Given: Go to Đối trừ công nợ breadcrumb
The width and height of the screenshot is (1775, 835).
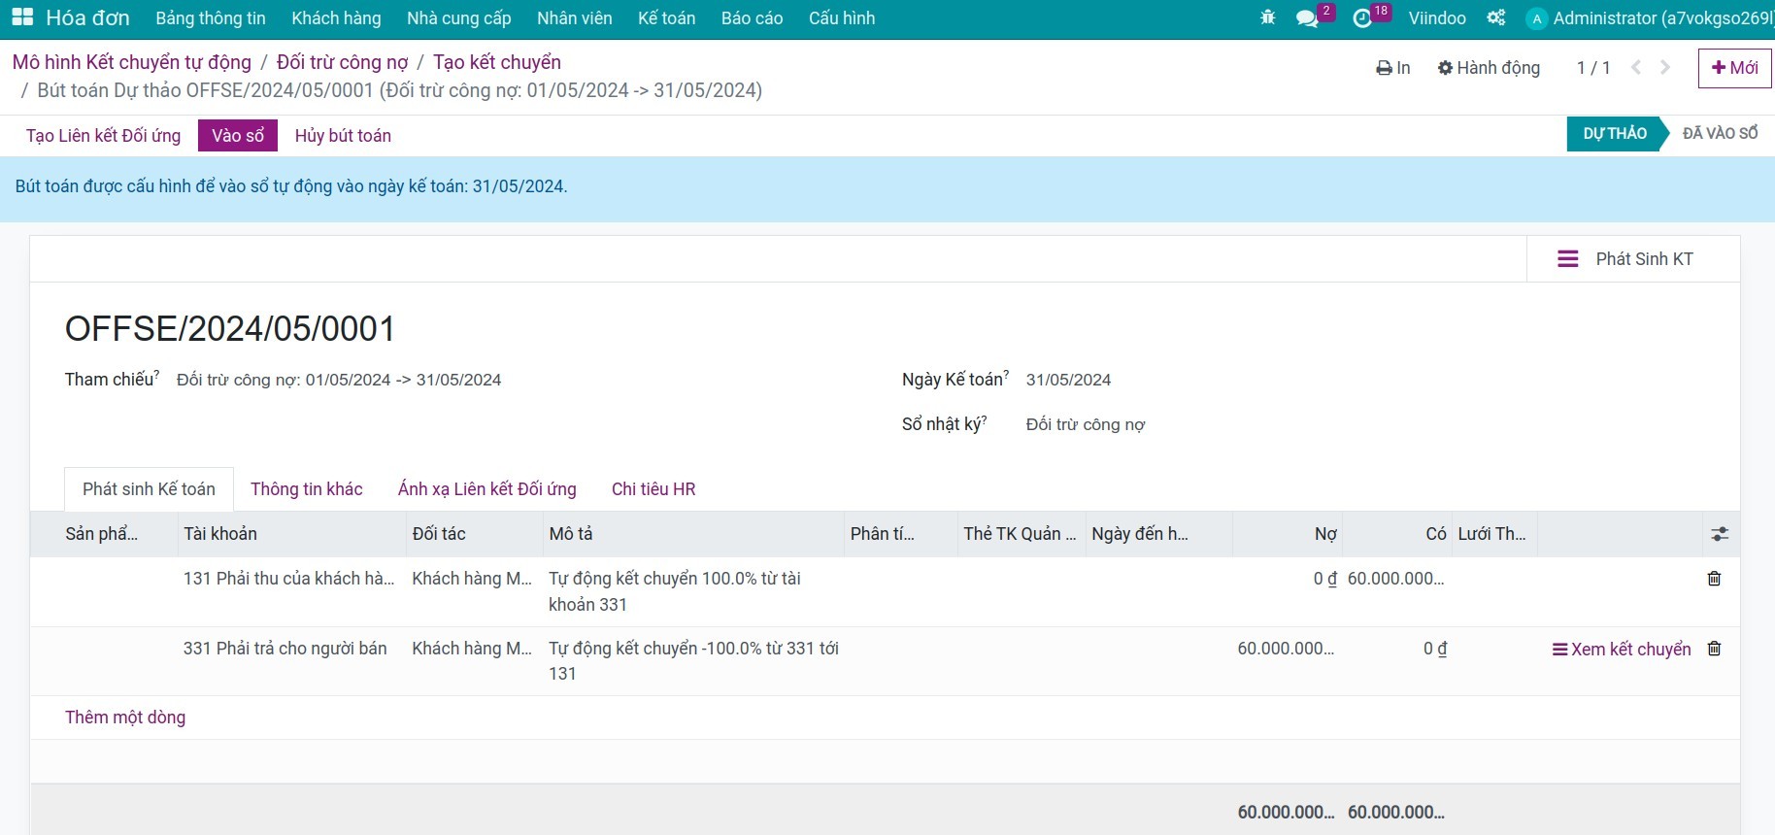Looking at the screenshot, I should (x=343, y=62).
